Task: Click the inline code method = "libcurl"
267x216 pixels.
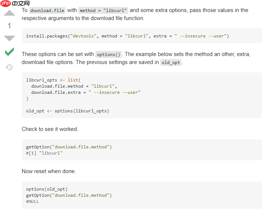Action: (x=103, y=11)
